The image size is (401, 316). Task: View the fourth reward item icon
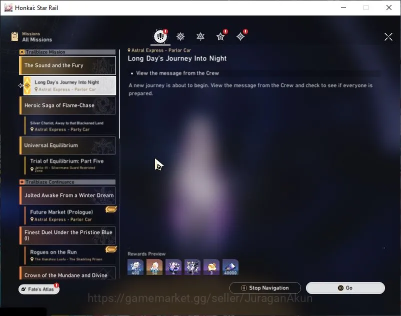(x=192, y=267)
